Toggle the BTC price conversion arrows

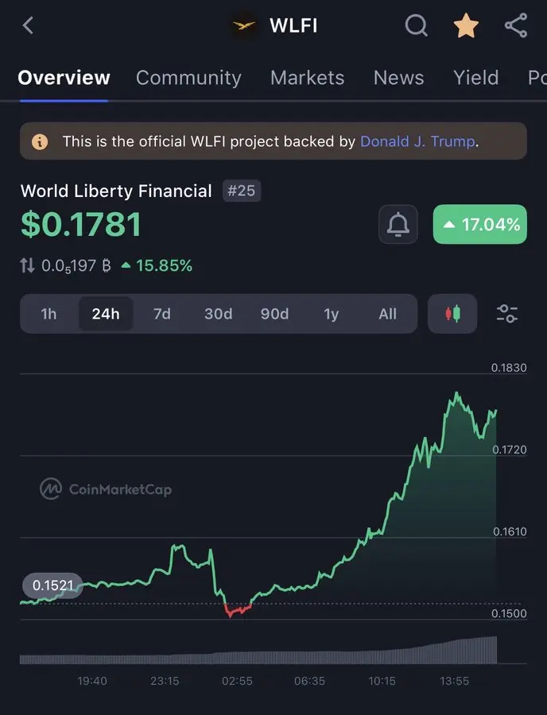click(x=26, y=265)
